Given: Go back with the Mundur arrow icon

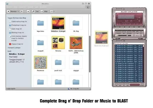Looking at the screenshot, I should tap(8, 11).
